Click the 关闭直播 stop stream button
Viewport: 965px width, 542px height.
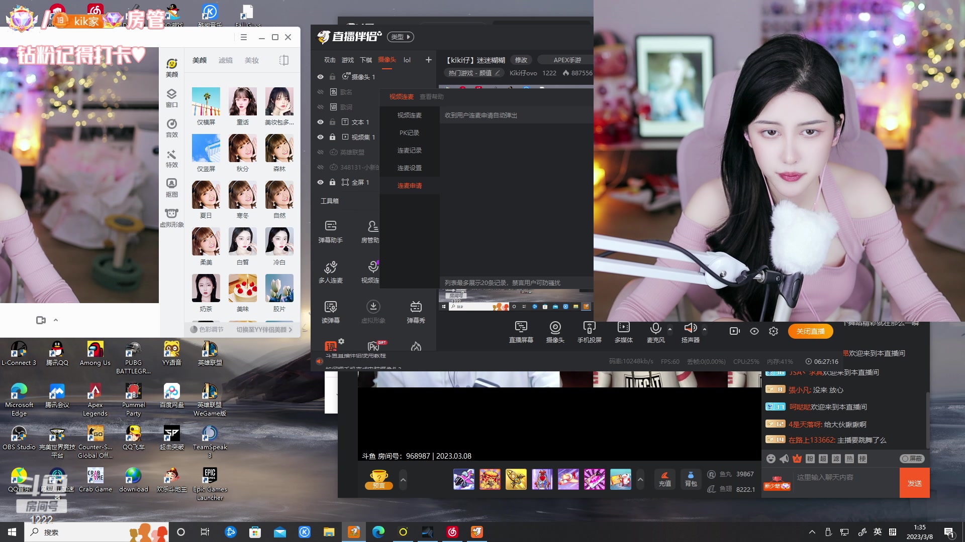click(x=810, y=331)
